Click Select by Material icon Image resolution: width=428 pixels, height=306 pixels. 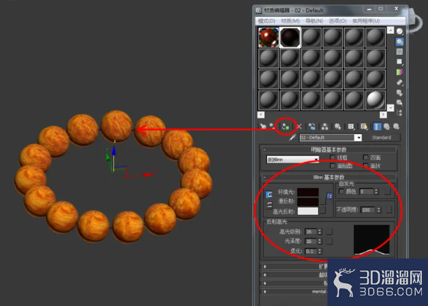400,102
